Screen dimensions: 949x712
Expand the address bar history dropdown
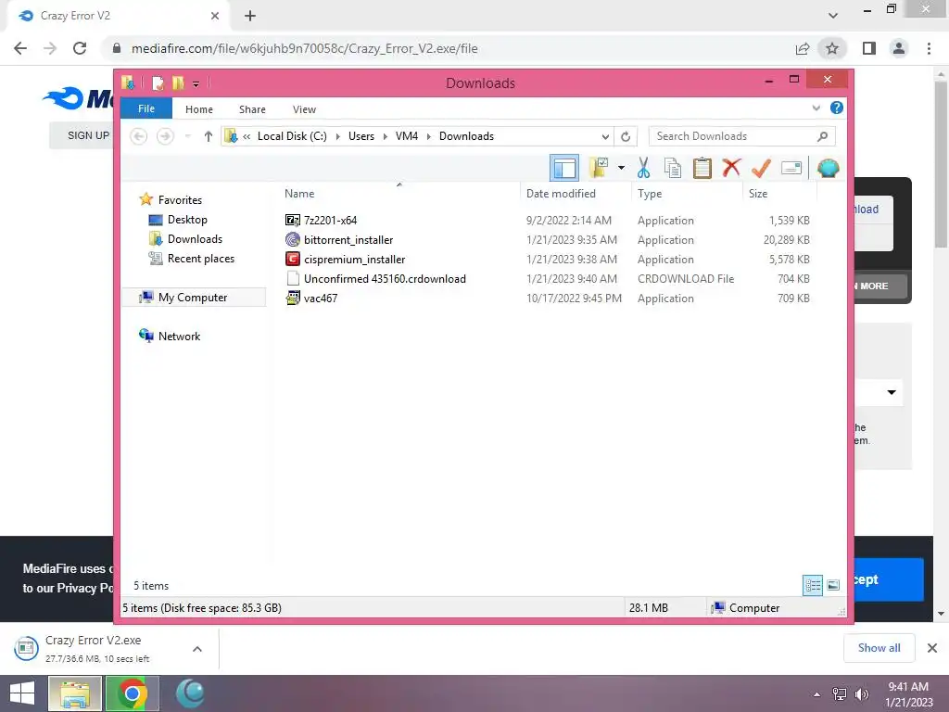605,137
